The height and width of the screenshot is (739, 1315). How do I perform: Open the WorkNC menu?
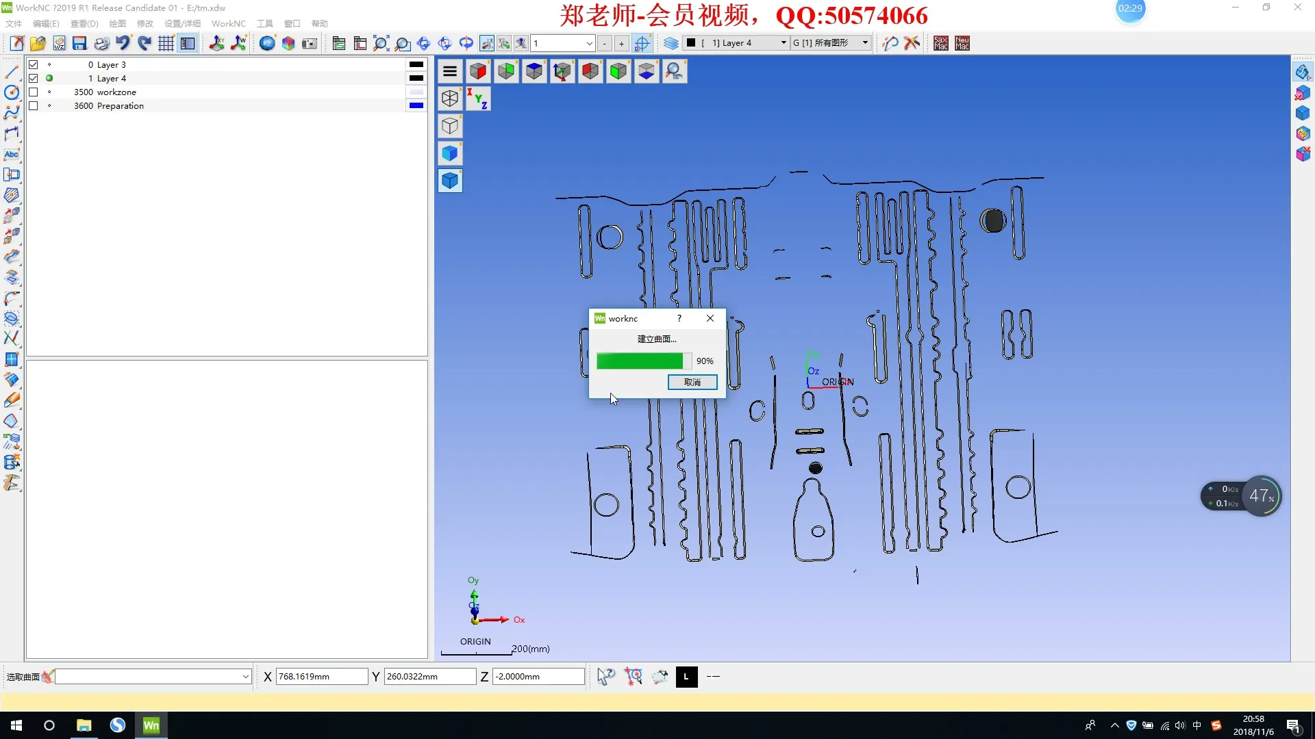[228, 23]
